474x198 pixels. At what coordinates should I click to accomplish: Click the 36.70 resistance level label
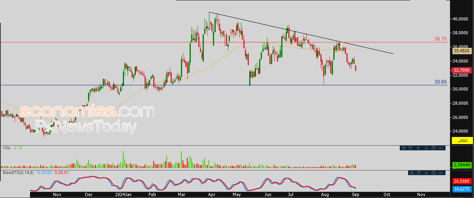pyautogui.click(x=440, y=39)
